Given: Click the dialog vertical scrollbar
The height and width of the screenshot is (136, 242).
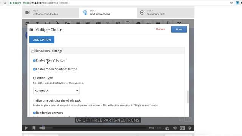Looking at the screenshot, I should point(188,97).
